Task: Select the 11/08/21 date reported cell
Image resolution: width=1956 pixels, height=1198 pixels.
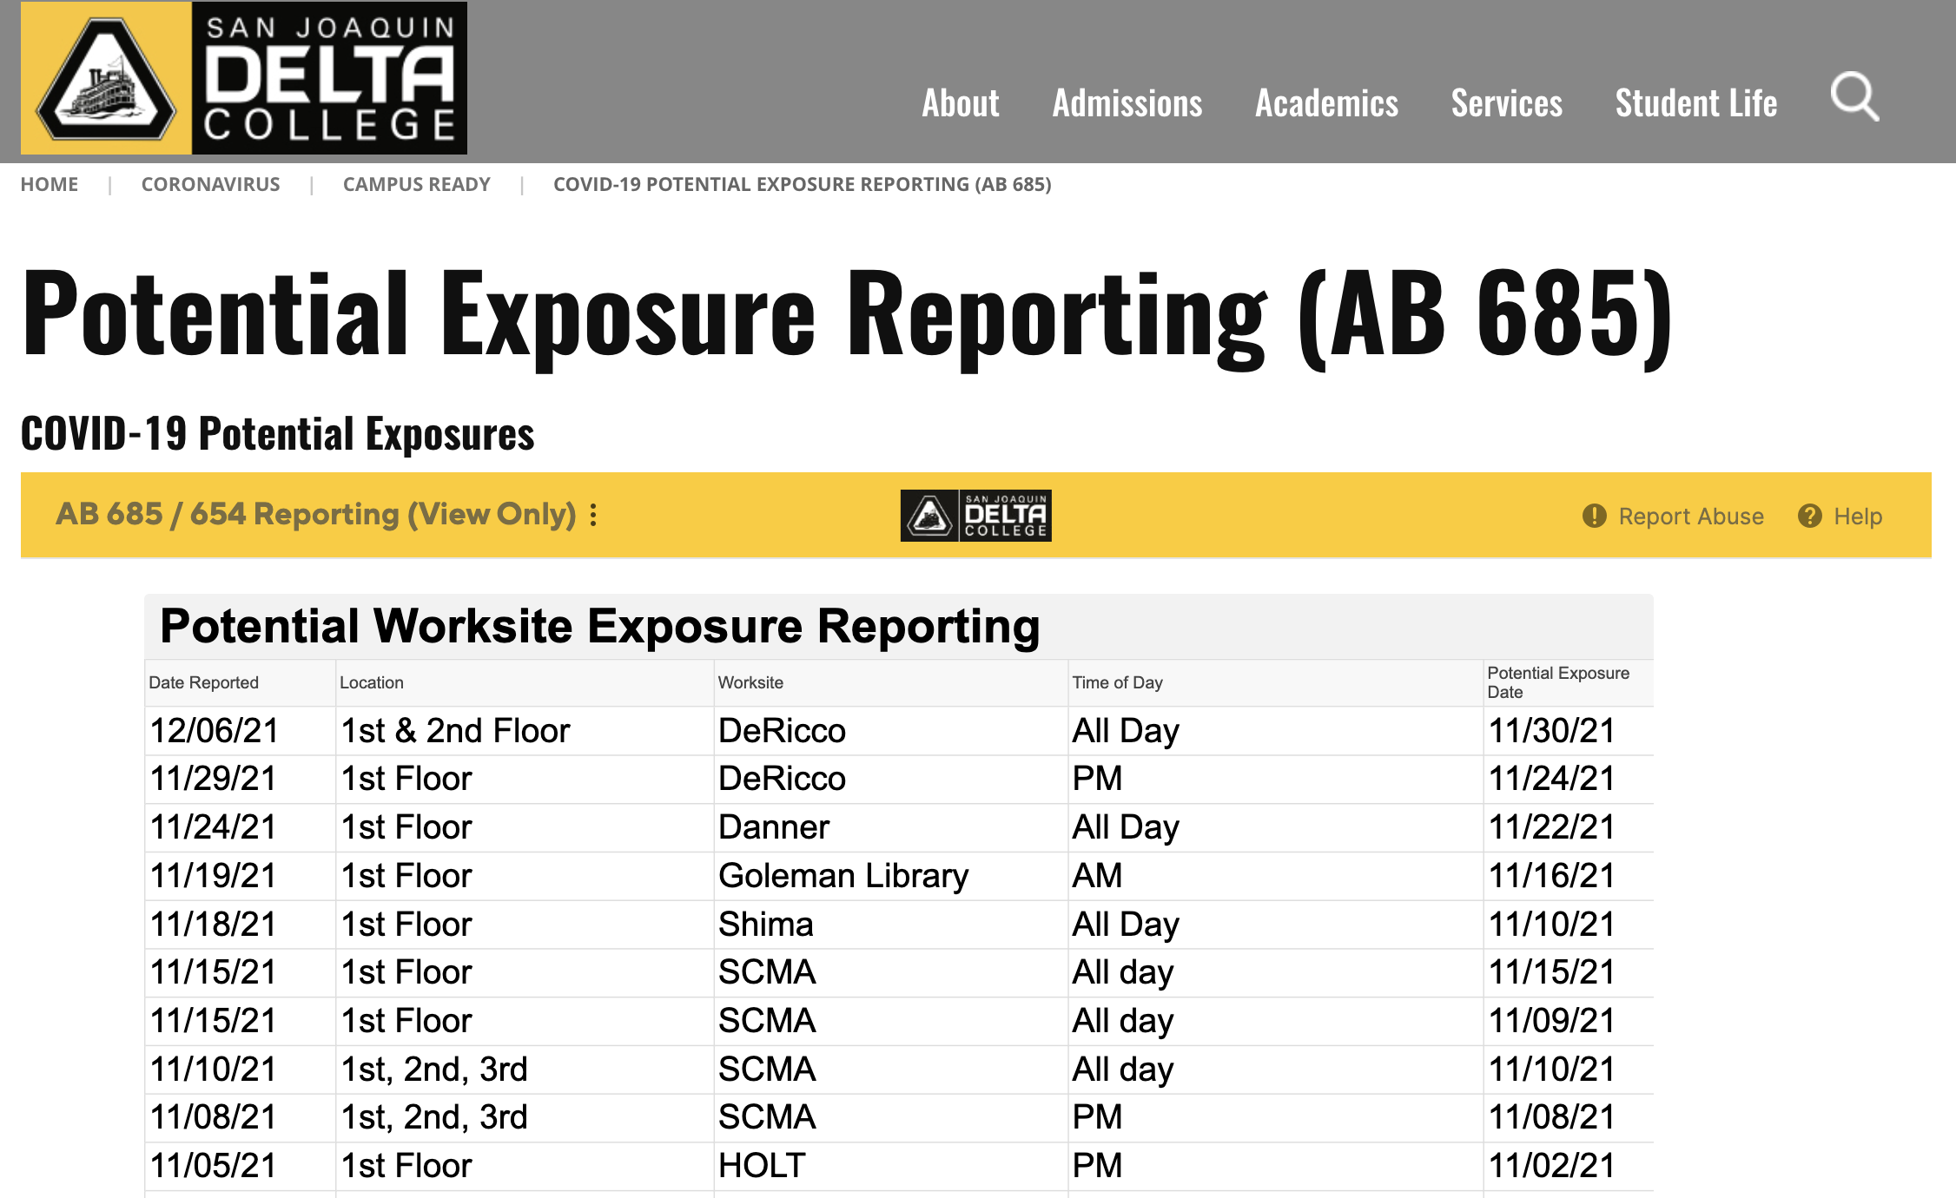Action: pos(241,1117)
